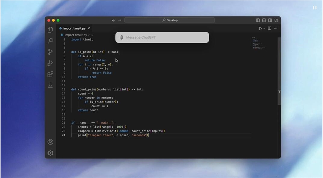Click '"seconds"' string on line 24
Image resolution: width=323 pixels, height=178 pixels.
coord(139,135)
